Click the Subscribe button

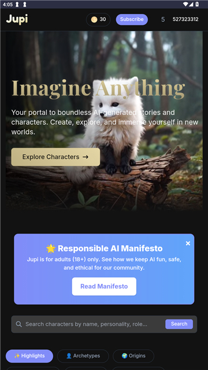[x=132, y=19]
